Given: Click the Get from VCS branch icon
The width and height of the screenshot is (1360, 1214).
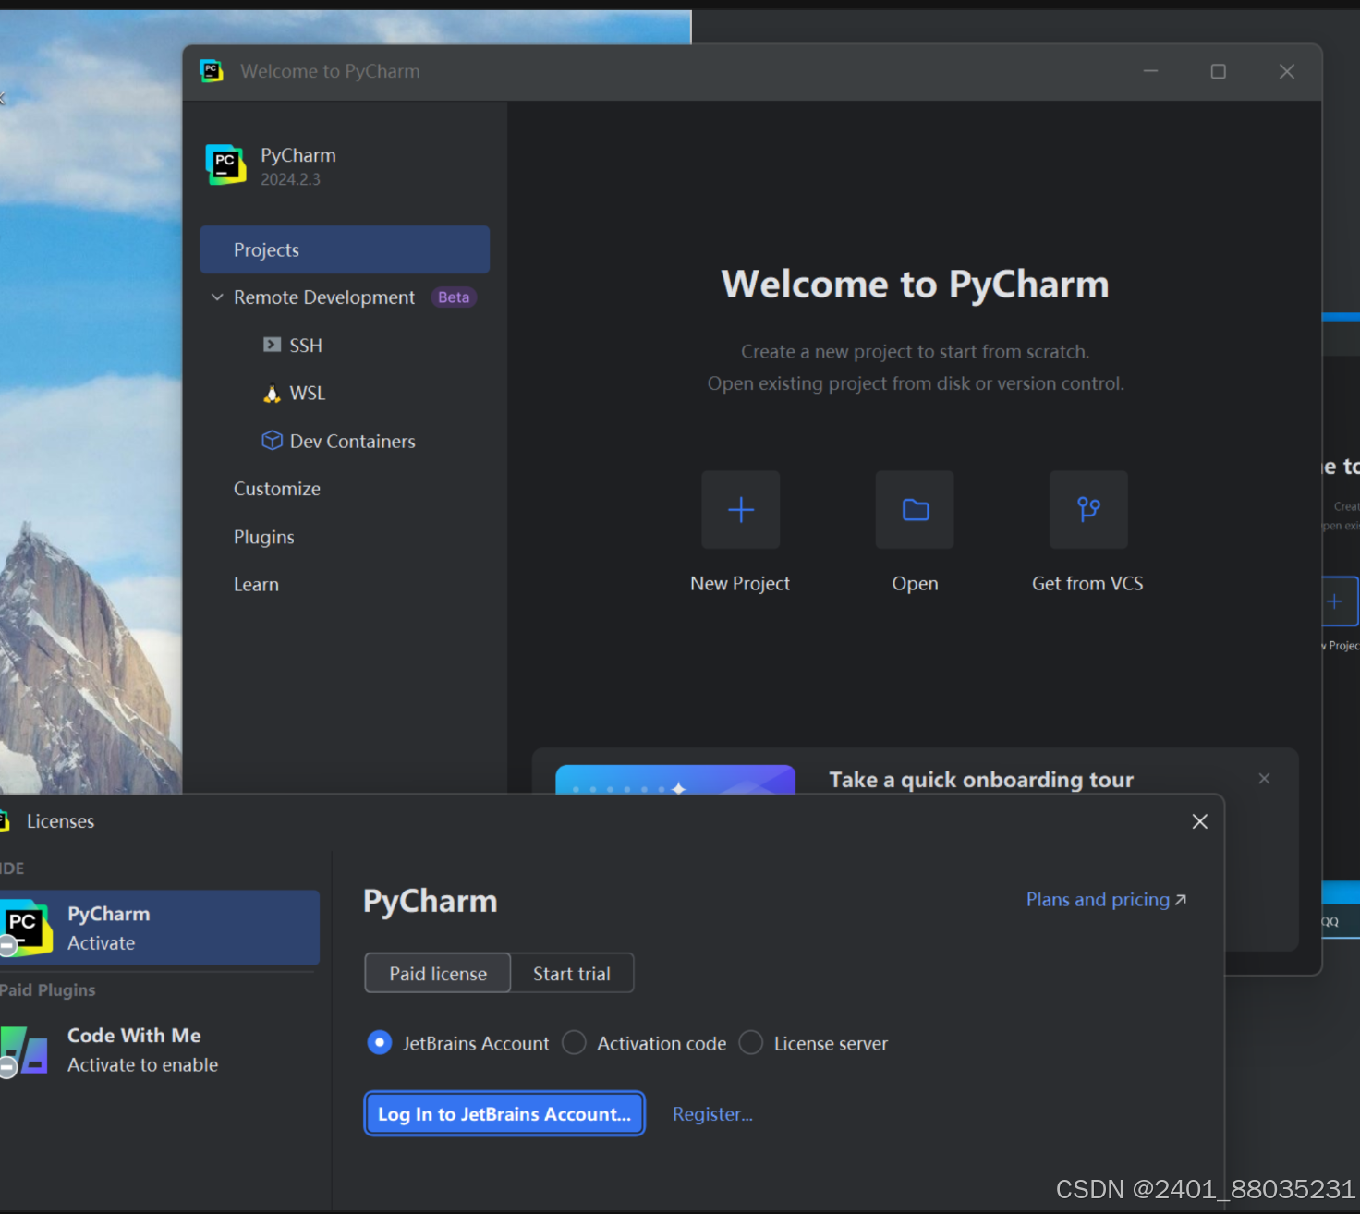Looking at the screenshot, I should (1088, 510).
